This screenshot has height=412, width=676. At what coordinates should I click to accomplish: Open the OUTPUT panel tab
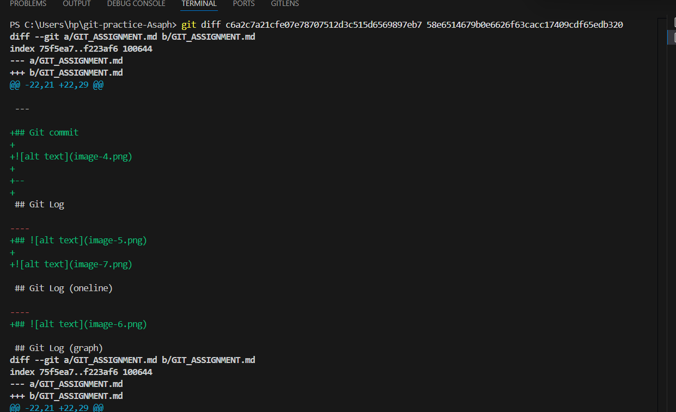(x=77, y=4)
